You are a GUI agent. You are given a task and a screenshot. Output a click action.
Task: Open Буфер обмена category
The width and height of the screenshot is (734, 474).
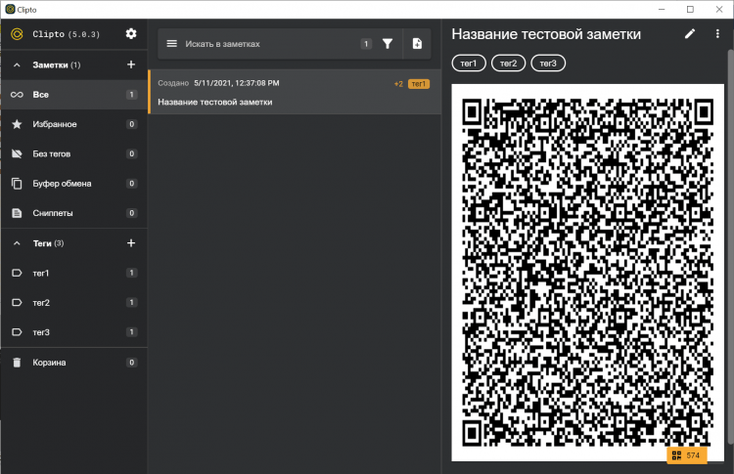point(63,183)
